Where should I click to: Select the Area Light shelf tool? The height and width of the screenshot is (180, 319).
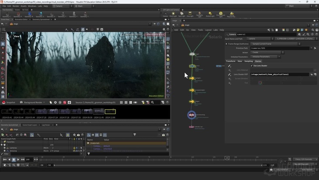(190, 14)
